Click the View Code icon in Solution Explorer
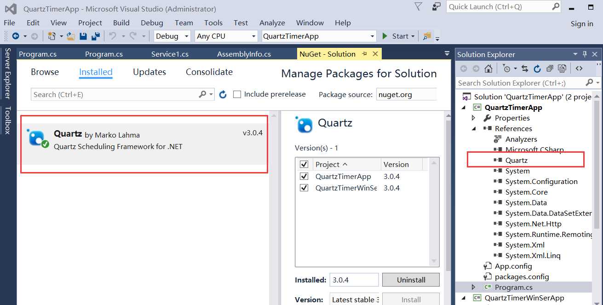Screen dimensions: 603x305 579,69
